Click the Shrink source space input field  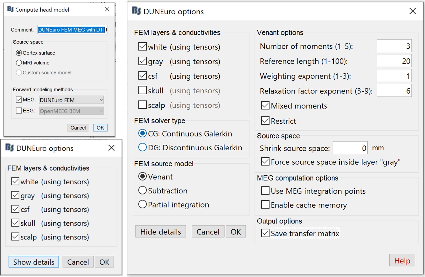pos(350,148)
